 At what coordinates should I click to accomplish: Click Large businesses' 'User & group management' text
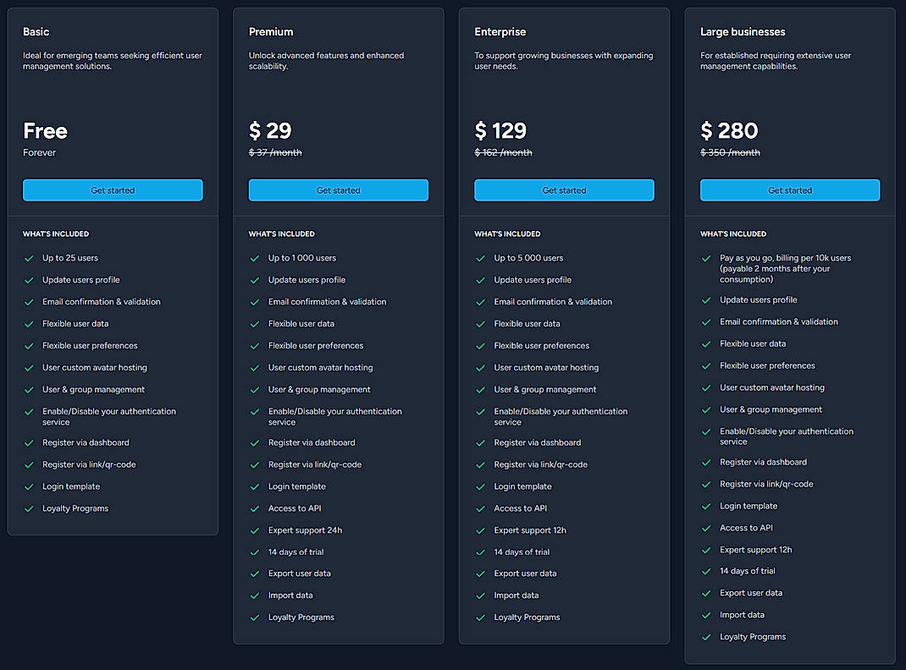click(771, 409)
